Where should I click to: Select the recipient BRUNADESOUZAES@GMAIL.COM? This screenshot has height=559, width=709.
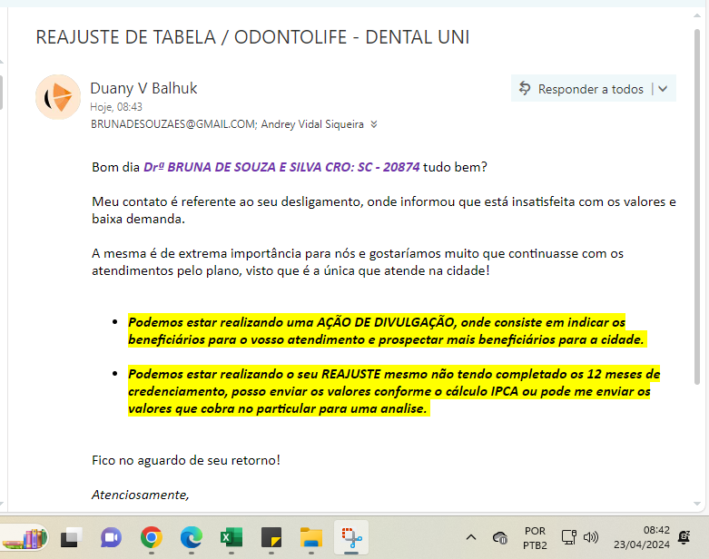pyautogui.click(x=172, y=124)
